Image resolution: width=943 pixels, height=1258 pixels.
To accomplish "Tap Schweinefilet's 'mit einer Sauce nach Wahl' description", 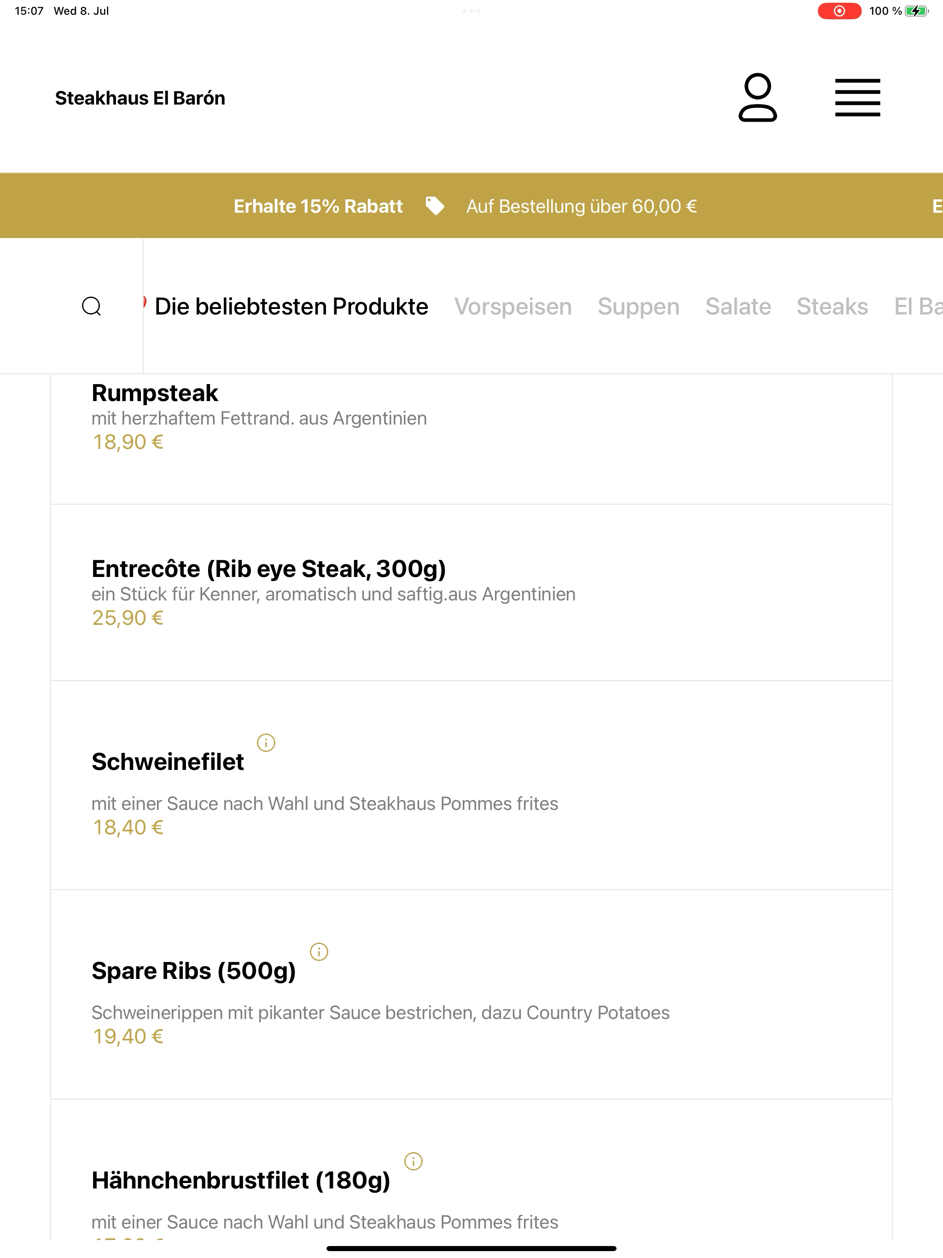I will tap(325, 804).
